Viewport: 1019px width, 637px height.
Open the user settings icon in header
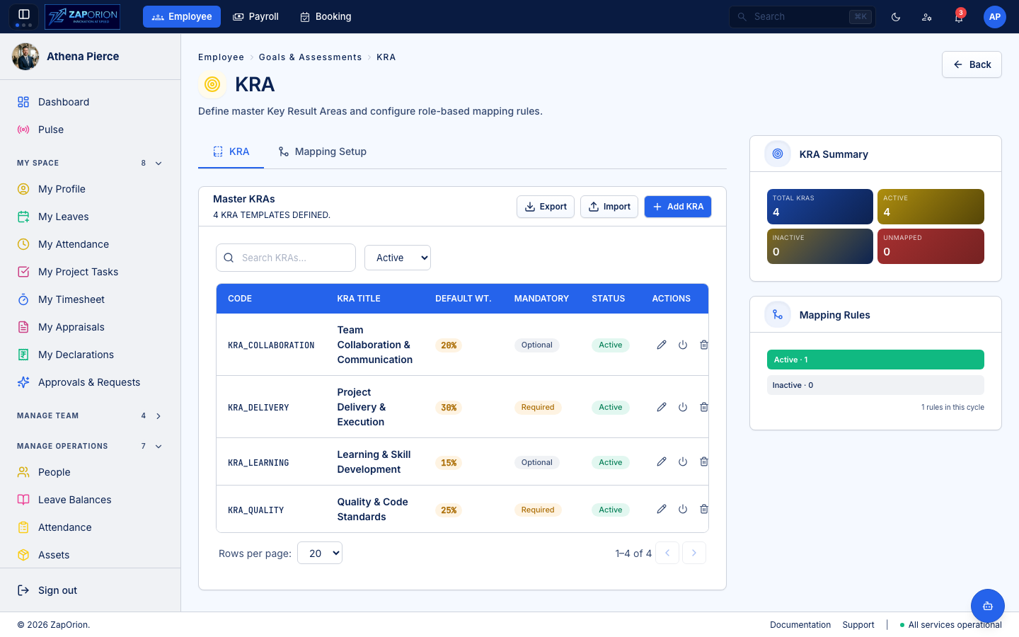[x=927, y=17]
